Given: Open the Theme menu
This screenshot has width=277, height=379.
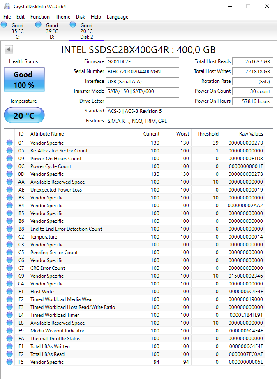Looking at the screenshot, I should coord(63,16).
